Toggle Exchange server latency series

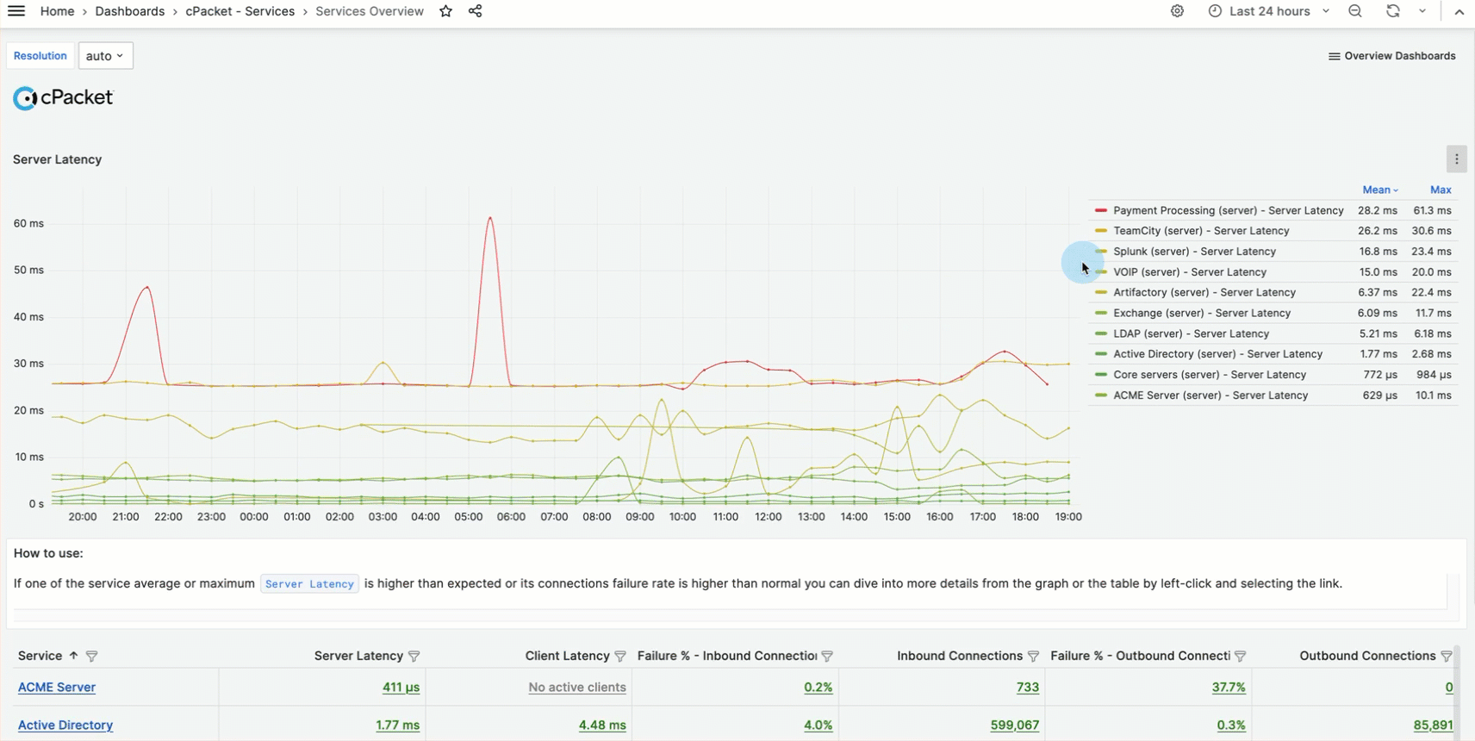click(1202, 314)
